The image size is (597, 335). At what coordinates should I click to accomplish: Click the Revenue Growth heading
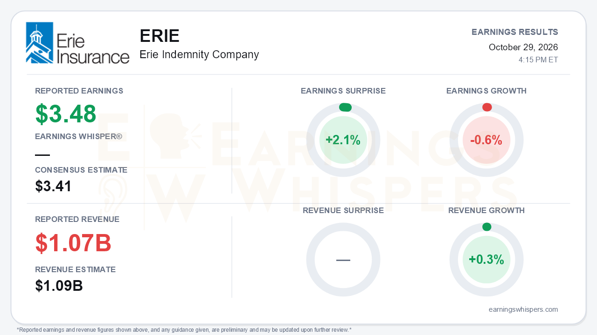pyautogui.click(x=486, y=210)
